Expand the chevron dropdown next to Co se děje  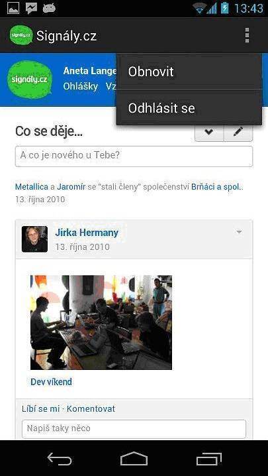pos(209,132)
